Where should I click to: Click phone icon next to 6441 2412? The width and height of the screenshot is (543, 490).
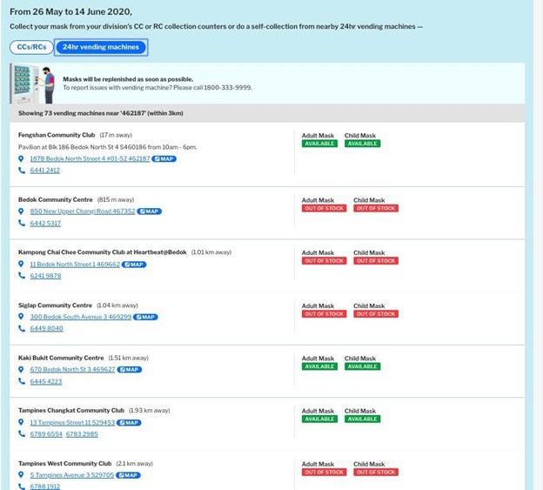pyautogui.click(x=22, y=170)
